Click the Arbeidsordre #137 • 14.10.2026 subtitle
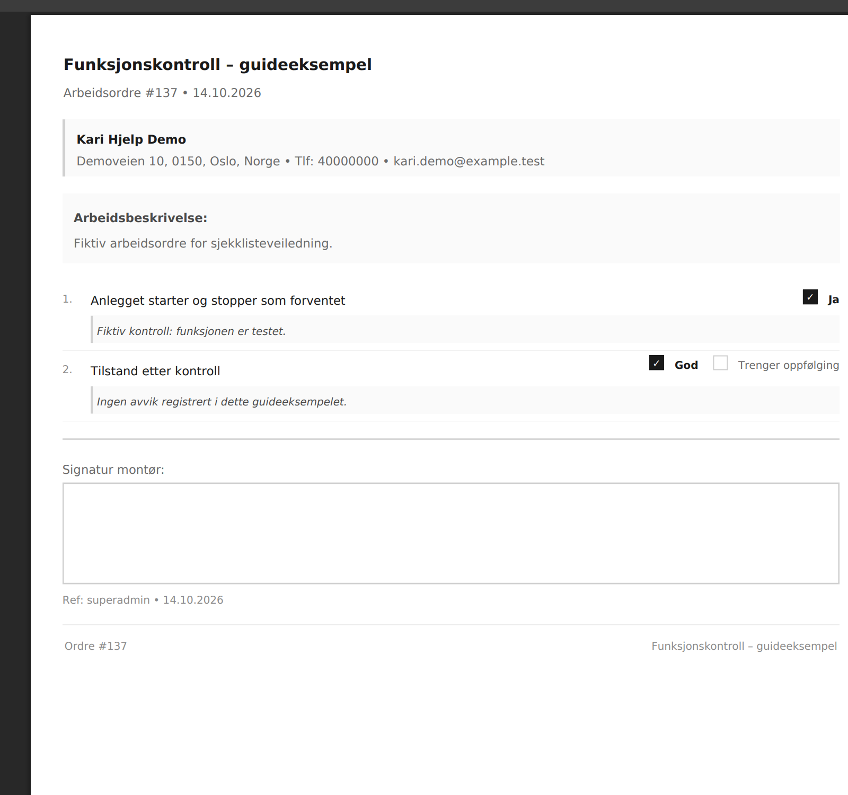848x795 pixels. coord(162,93)
